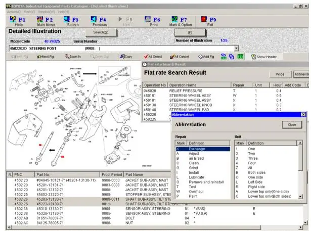Image resolution: width=311 pixels, height=231 pixels.
Task: Expand the STEERING POST figure dropdown
Action: click(x=236, y=49)
